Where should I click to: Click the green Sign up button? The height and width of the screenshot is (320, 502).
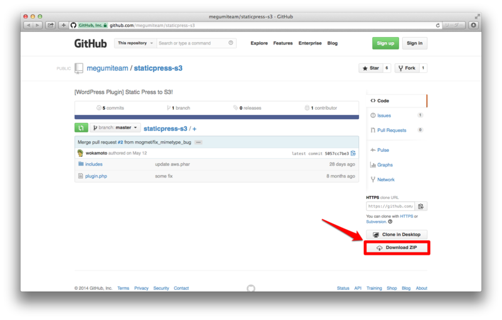385,43
